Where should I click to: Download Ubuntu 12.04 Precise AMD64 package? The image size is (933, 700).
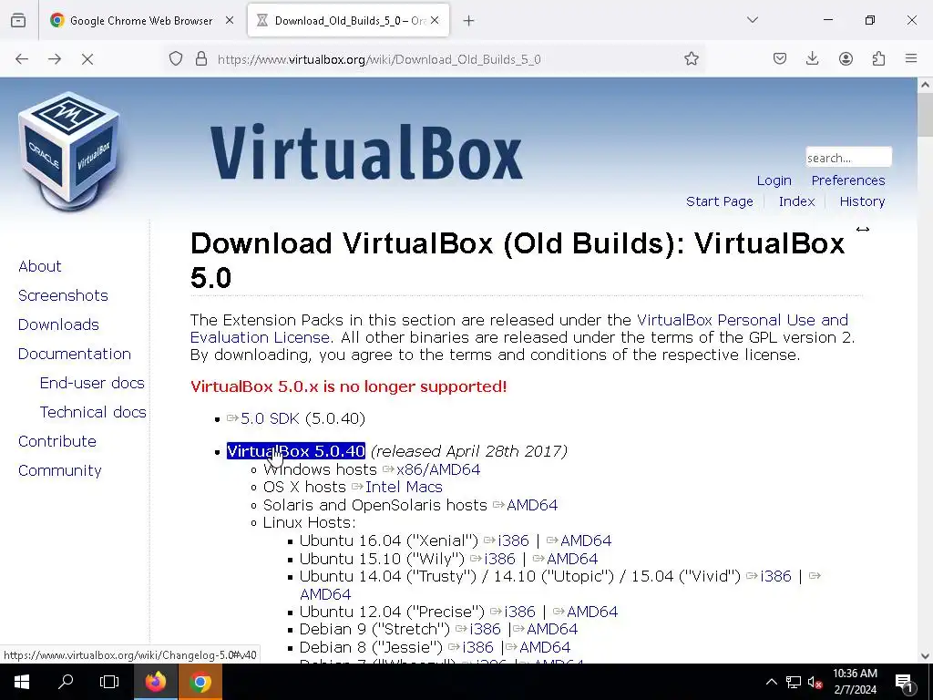592,612
